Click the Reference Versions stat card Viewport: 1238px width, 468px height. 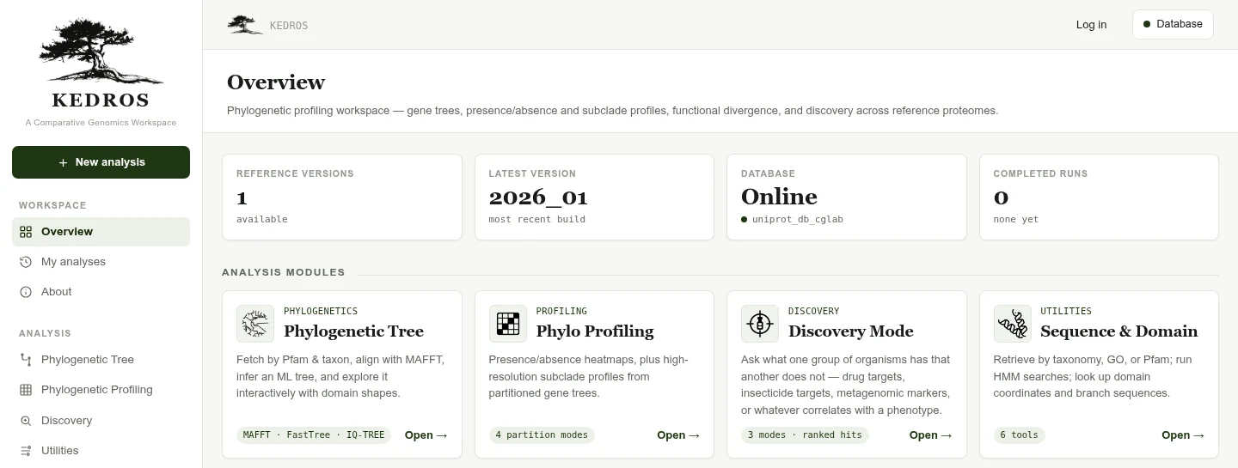[x=342, y=198]
